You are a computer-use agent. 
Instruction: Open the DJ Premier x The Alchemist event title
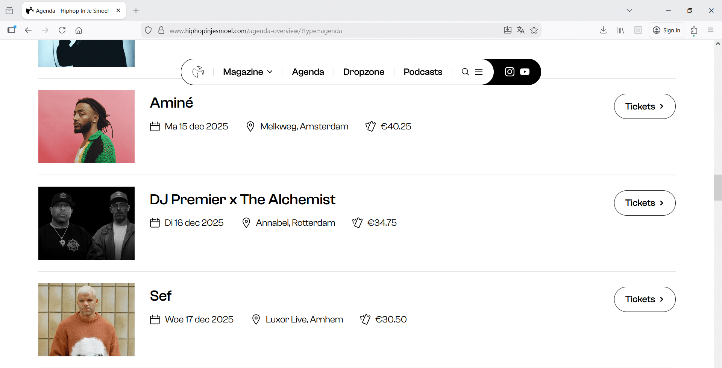(243, 199)
